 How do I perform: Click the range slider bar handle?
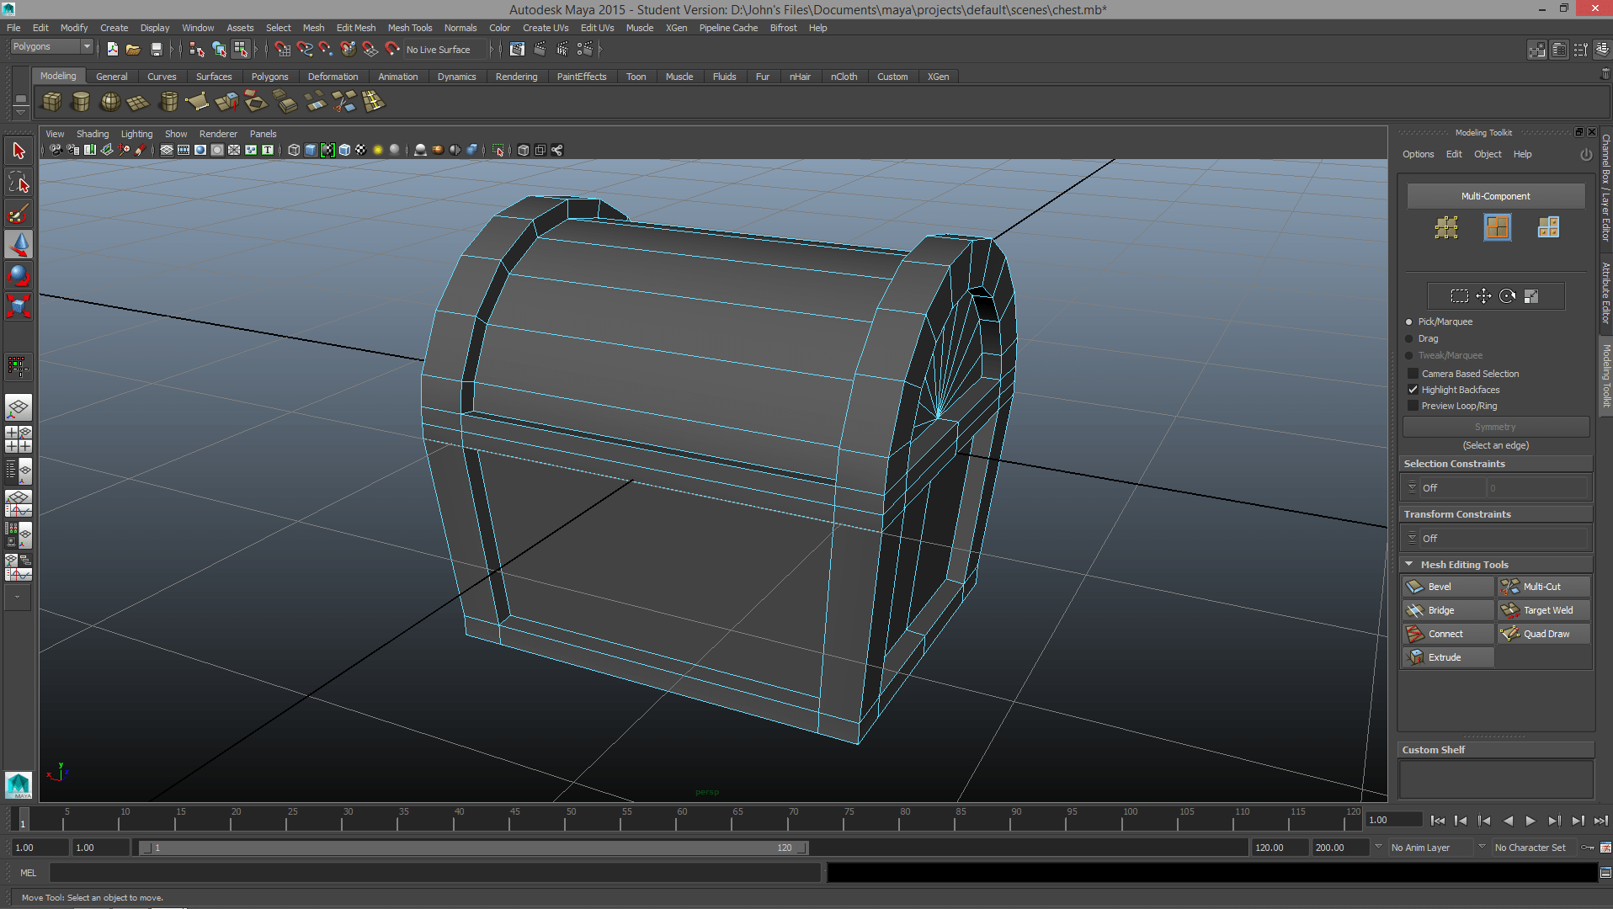coord(475,848)
